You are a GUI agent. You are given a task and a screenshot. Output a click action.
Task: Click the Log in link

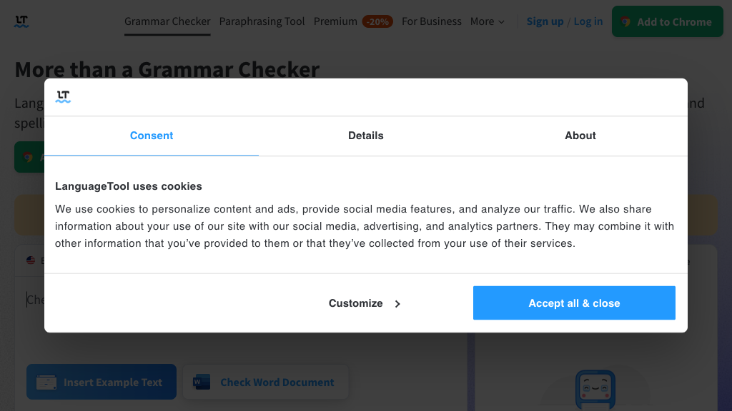point(588,21)
